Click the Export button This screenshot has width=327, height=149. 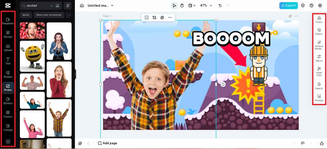[288, 6]
